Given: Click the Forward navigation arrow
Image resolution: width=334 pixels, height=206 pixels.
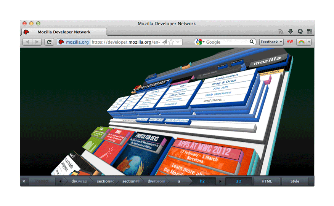Looking at the screenshot, I should (x=37, y=42).
